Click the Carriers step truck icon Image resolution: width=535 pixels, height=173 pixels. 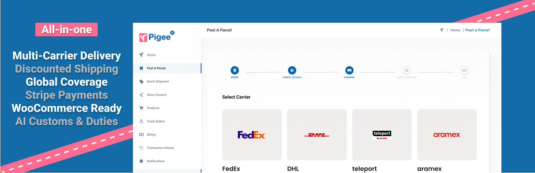(x=349, y=70)
